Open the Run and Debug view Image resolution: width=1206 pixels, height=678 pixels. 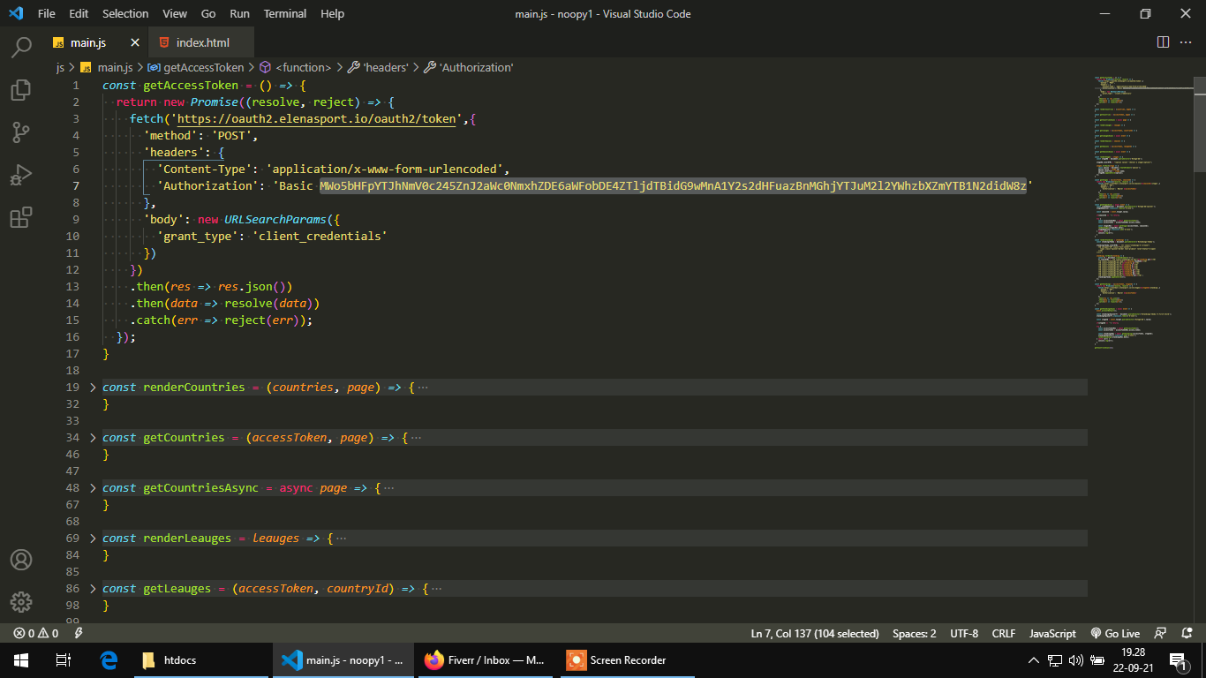[x=21, y=175]
